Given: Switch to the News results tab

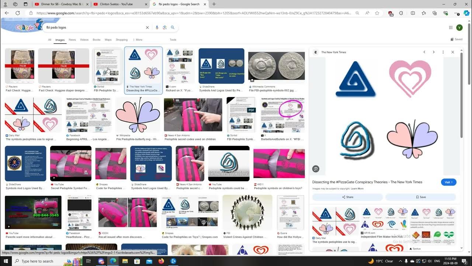Looking at the screenshot, I should coord(72,40).
